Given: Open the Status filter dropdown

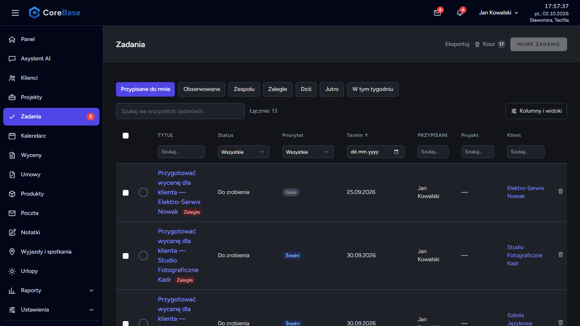Looking at the screenshot, I should pos(244,152).
